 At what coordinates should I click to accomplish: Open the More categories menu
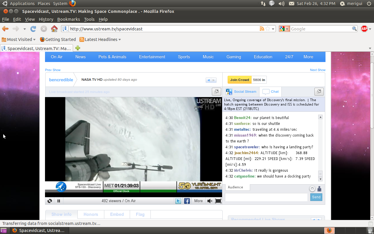click(308, 57)
